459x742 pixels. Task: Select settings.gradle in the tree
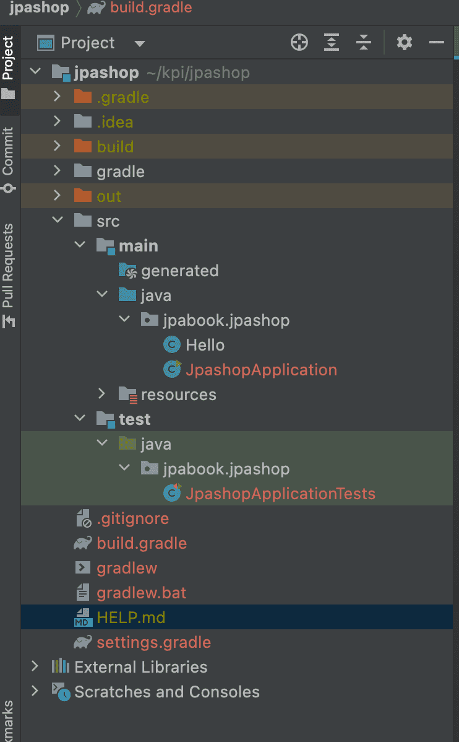pos(153,642)
